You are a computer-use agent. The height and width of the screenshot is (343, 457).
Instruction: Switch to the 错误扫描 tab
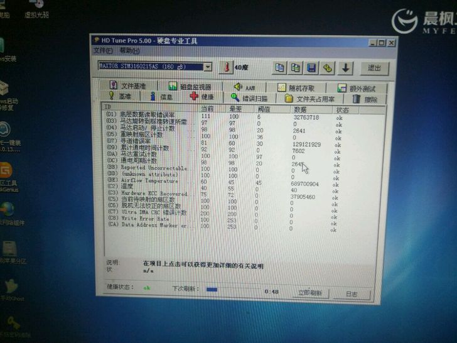tap(249, 98)
